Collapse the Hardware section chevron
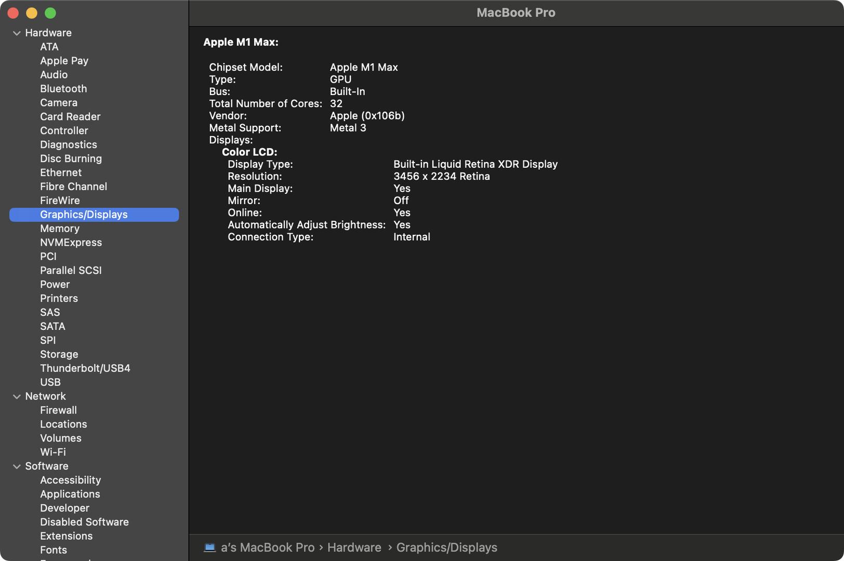The height and width of the screenshot is (561, 844). 17,33
